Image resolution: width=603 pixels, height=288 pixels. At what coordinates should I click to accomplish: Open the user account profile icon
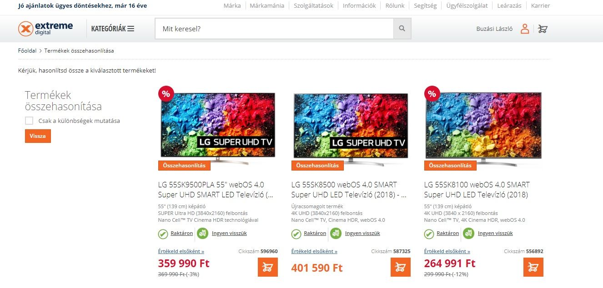tap(525, 29)
